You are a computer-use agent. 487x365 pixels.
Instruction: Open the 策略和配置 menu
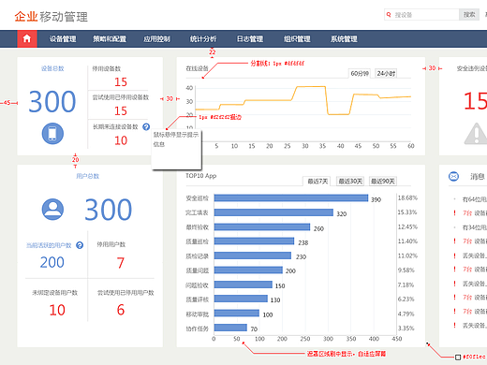pos(110,39)
